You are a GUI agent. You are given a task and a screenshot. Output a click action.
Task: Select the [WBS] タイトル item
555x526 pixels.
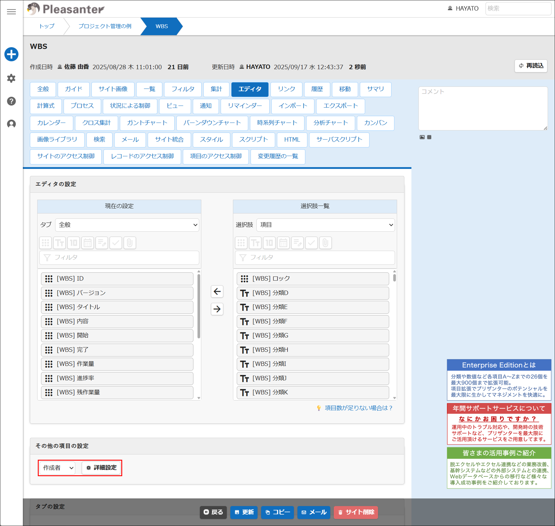[x=117, y=307]
